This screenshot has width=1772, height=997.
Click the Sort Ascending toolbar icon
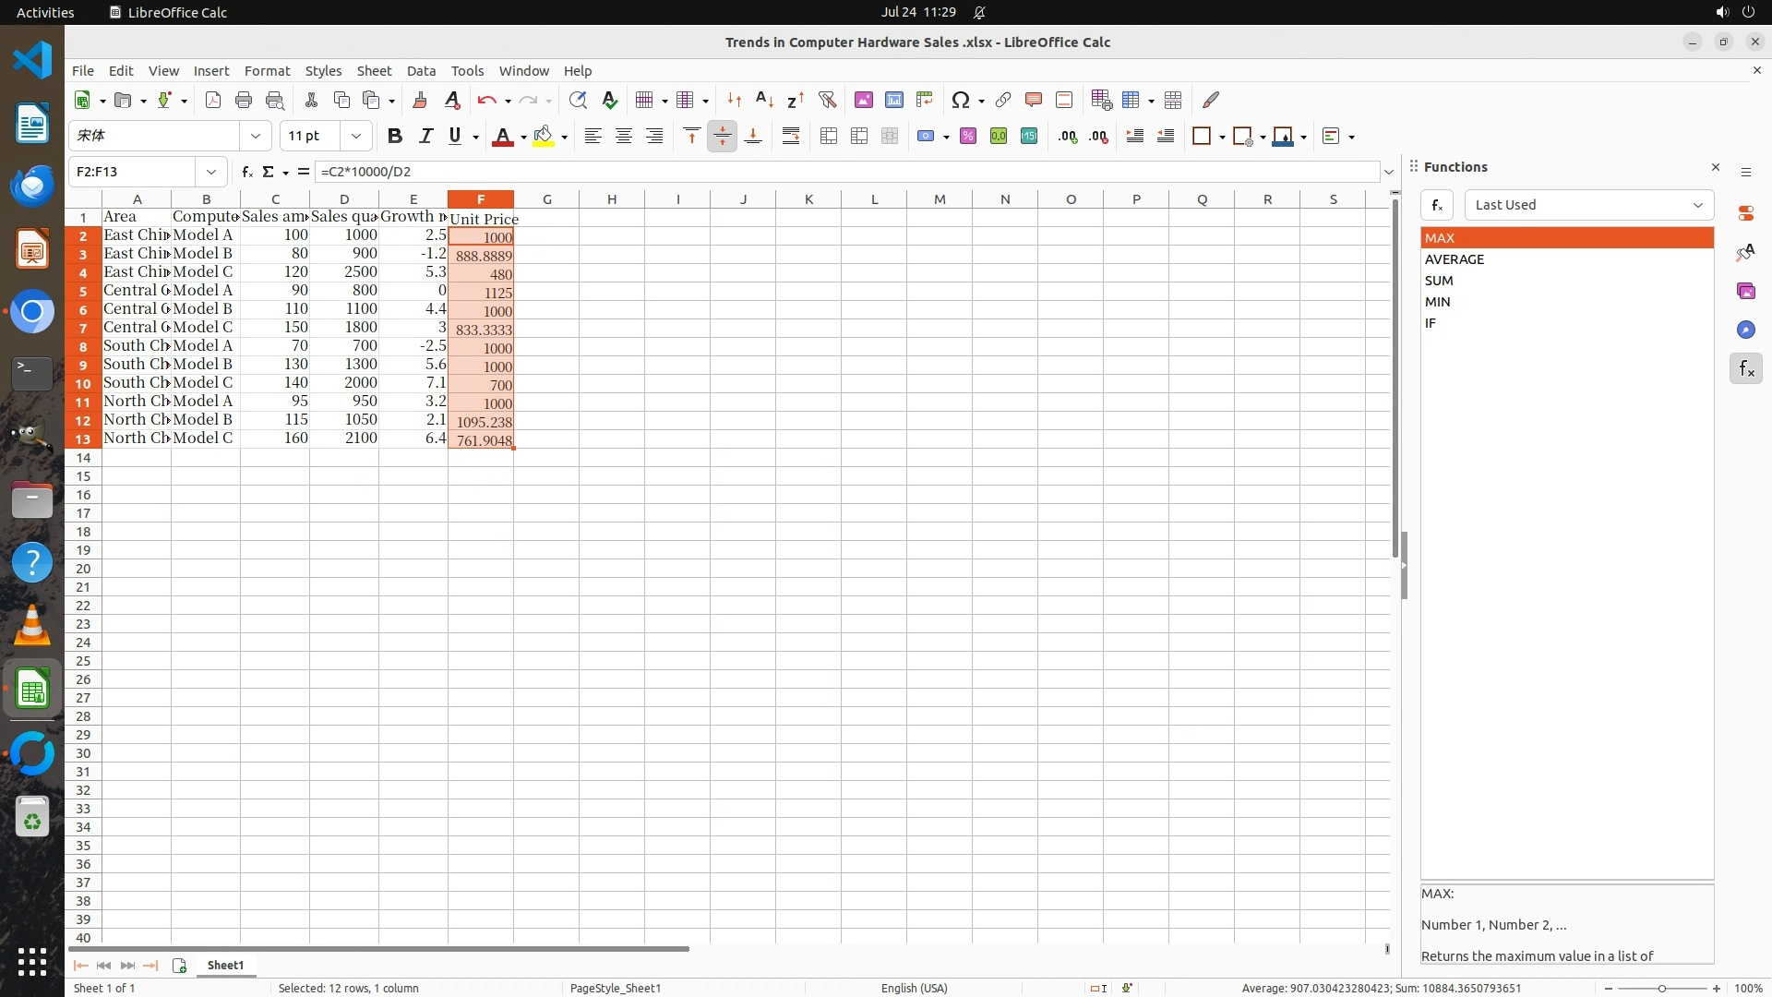tap(764, 100)
